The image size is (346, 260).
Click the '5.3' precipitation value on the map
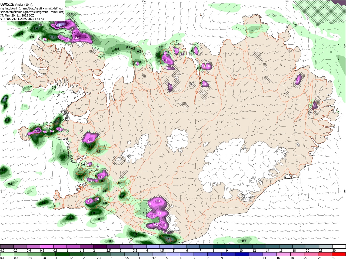click(5, 99)
